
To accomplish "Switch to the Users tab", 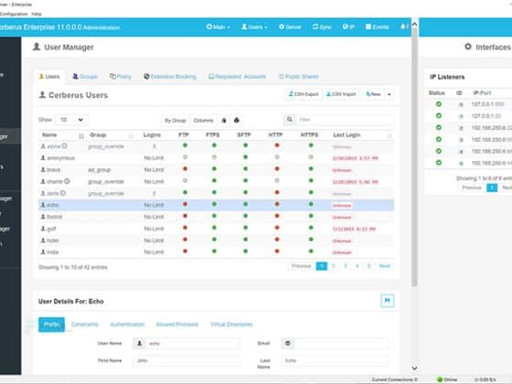I will (x=49, y=77).
